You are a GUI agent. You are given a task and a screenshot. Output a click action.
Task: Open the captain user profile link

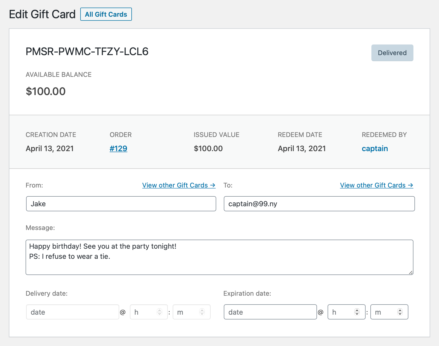click(374, 149)
